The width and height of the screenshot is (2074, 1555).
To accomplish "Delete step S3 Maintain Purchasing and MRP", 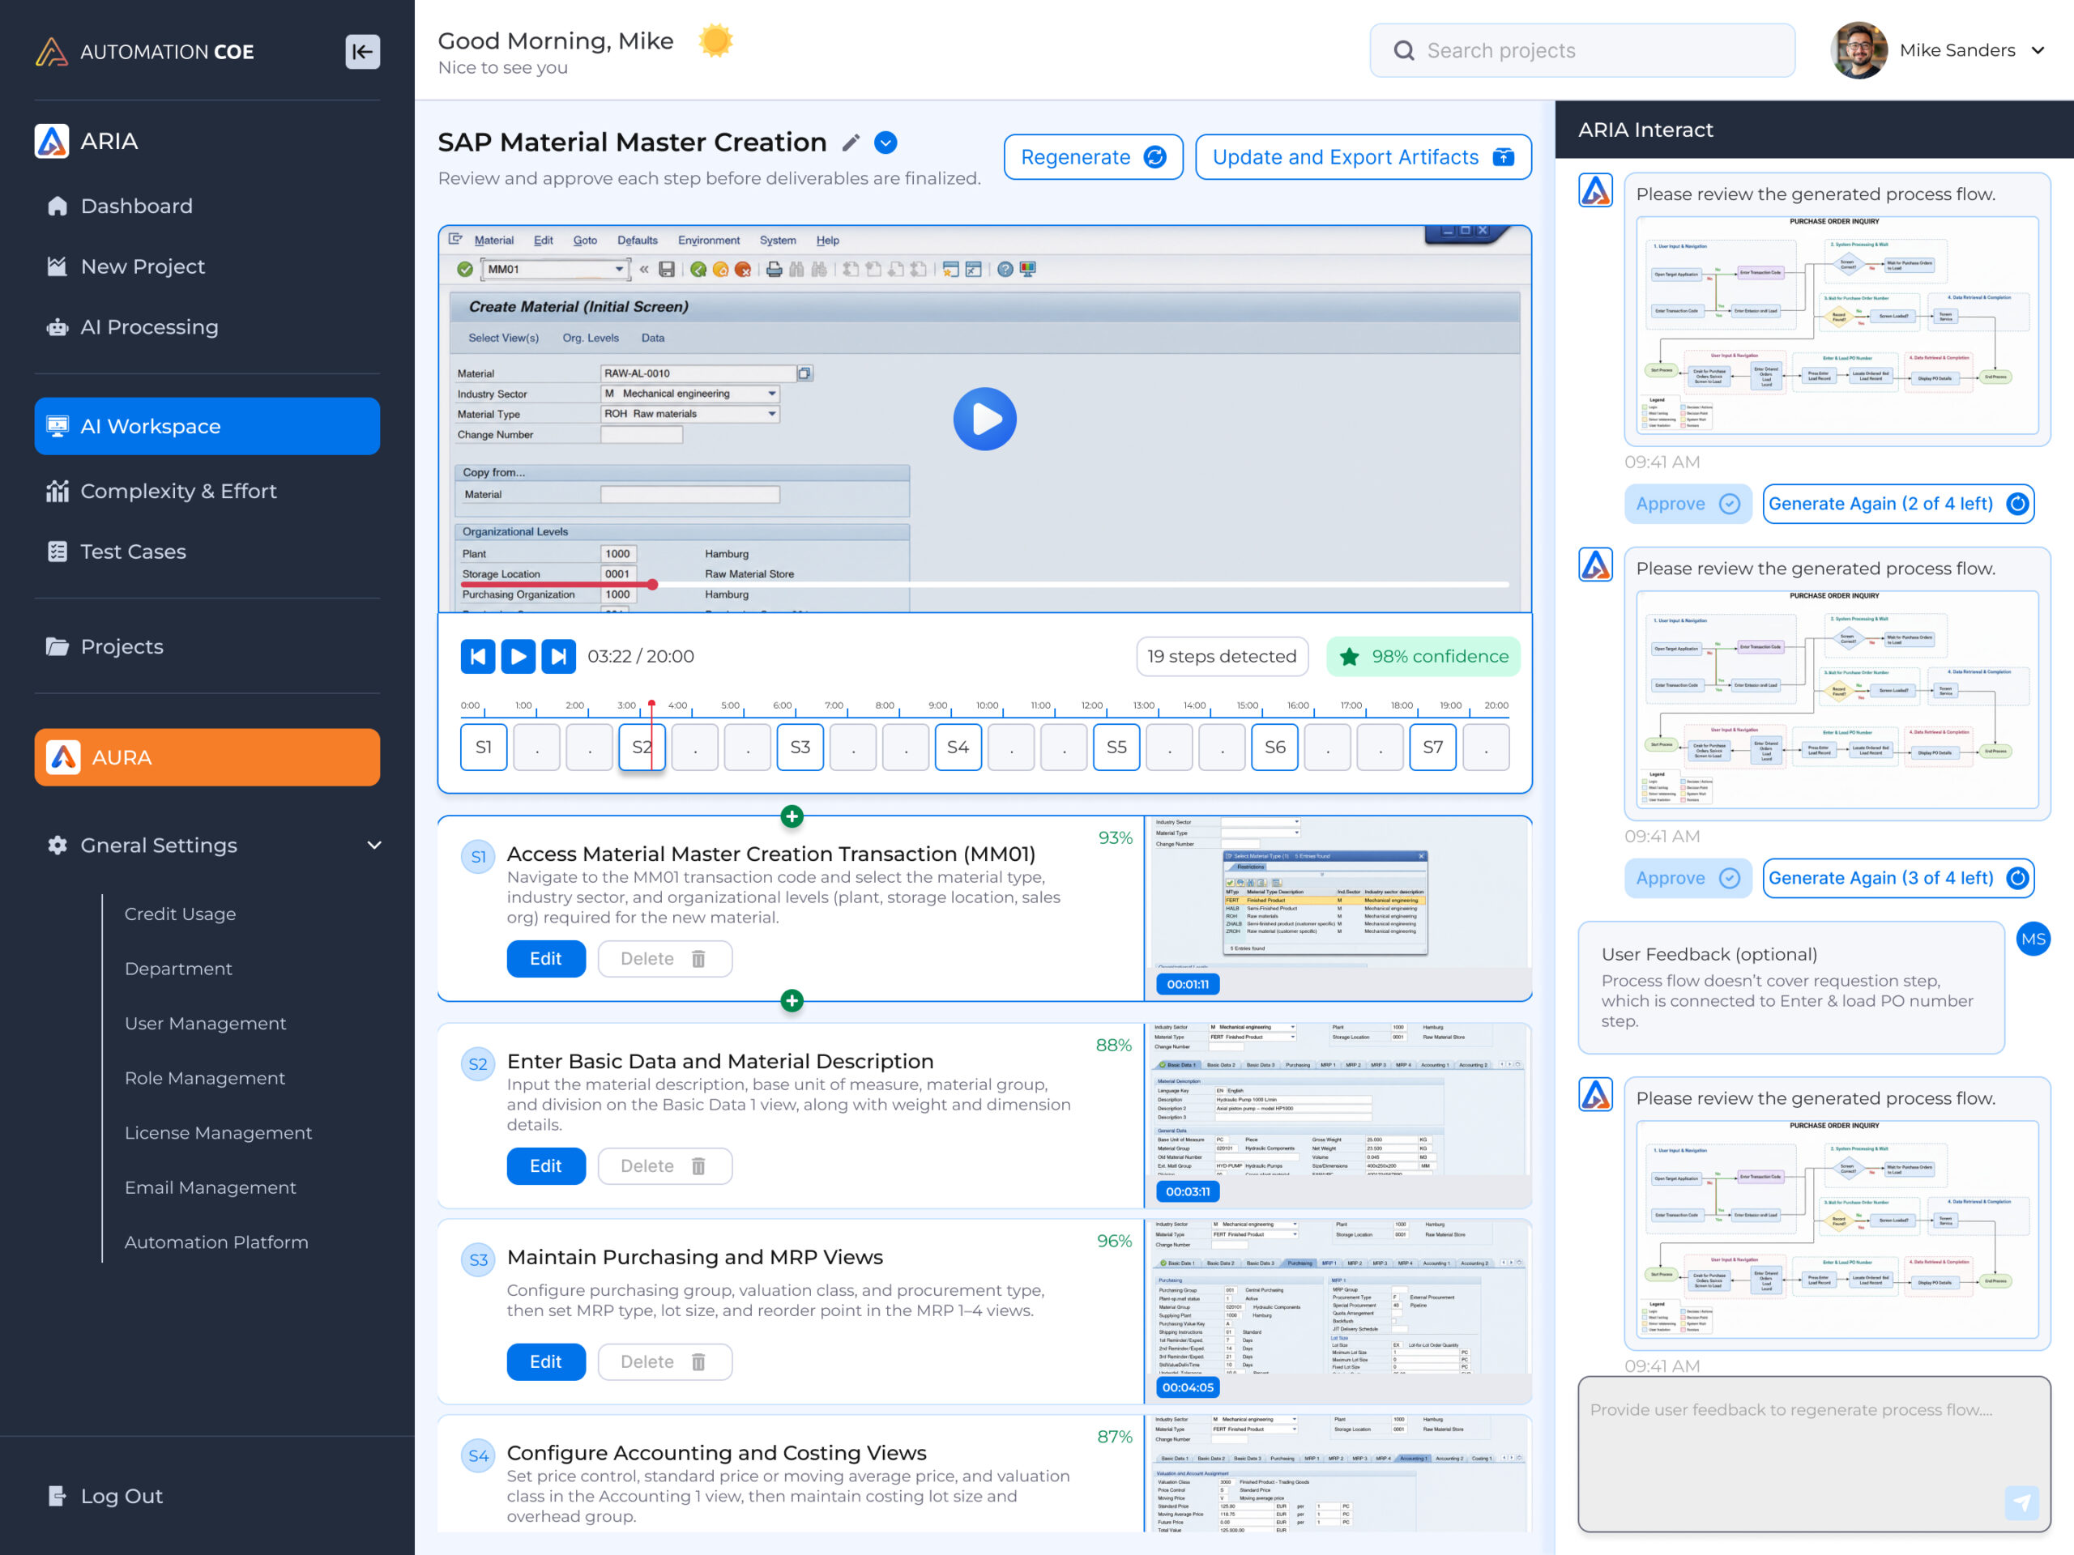I will pyautogui.click(x=665, y=1362).
